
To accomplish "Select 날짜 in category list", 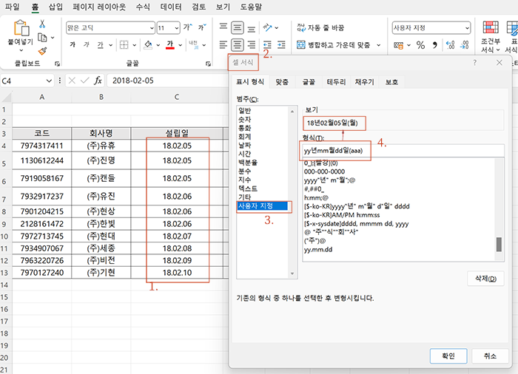I will (245, 145).
